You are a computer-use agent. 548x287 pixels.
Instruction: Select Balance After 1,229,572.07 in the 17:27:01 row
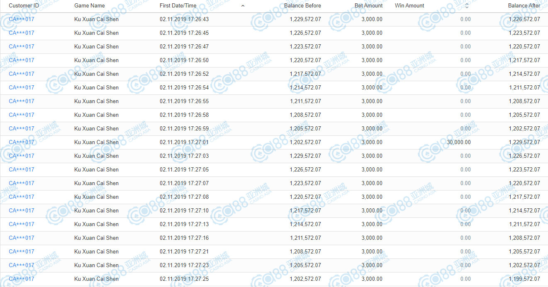[x=524, y=142]
